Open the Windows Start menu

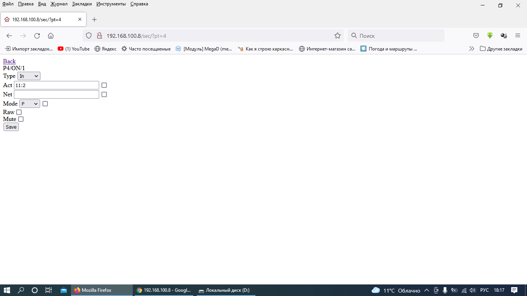7,290
